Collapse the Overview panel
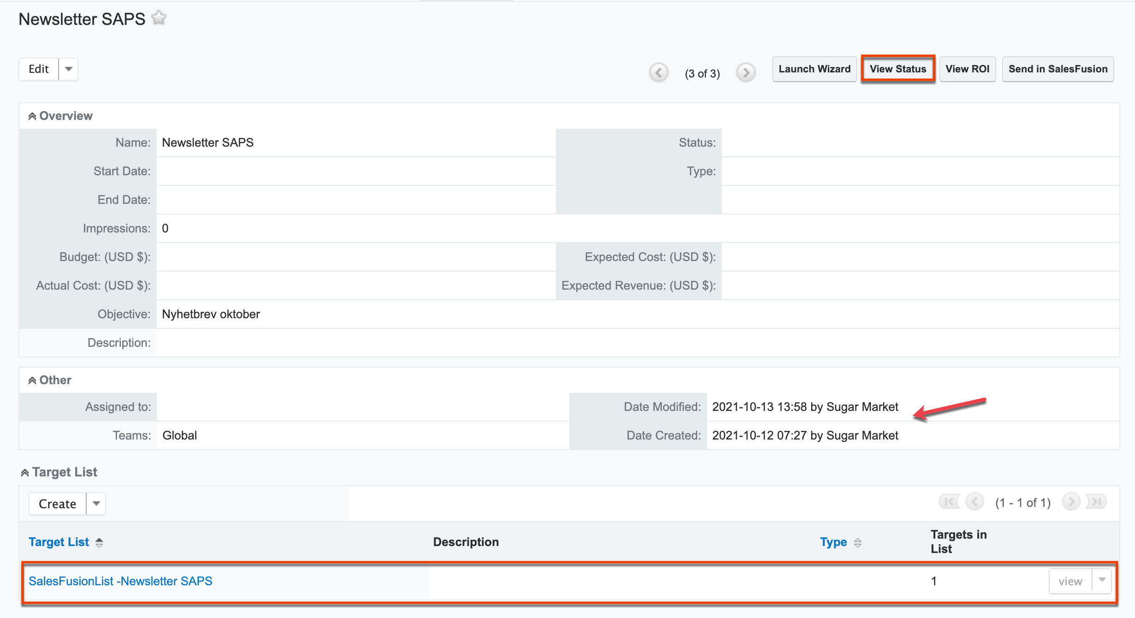This screenshot has width=1135, height=618. click(32, 116)
